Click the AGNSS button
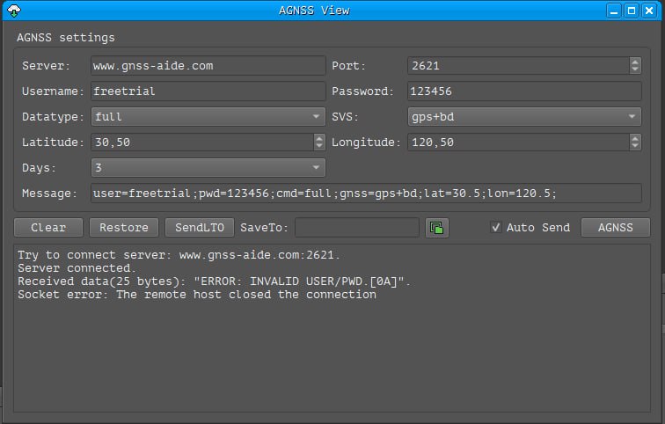This screenshot has height=424, width=665. pos(615,228)
